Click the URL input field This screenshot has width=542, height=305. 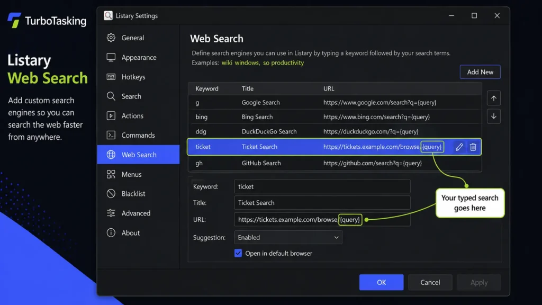pyautogui.click(x=322, y=220)
